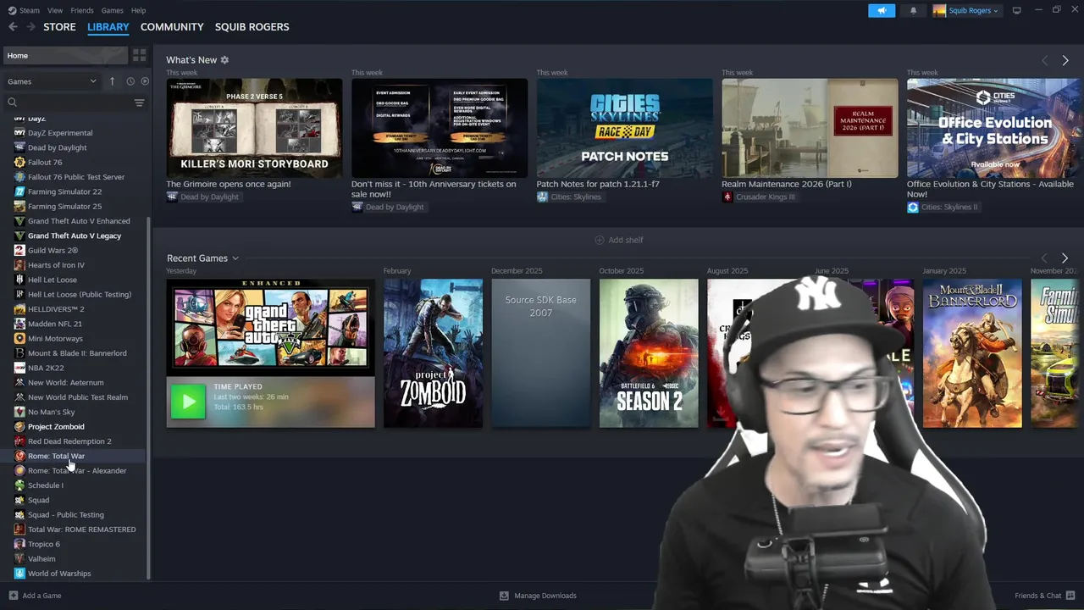1084x610 pixels.
Task: Select No Man's Sky in list
Action: click(51, 412)
